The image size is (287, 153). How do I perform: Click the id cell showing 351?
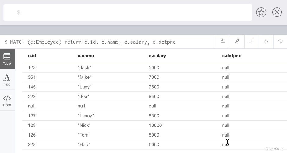[32, 77]
